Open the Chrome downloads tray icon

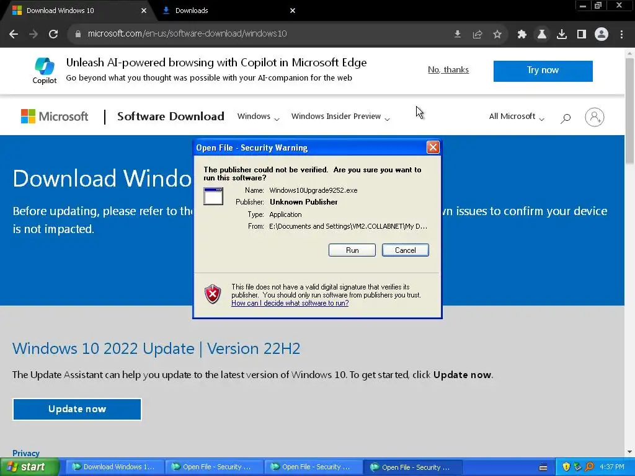point(562,34)
